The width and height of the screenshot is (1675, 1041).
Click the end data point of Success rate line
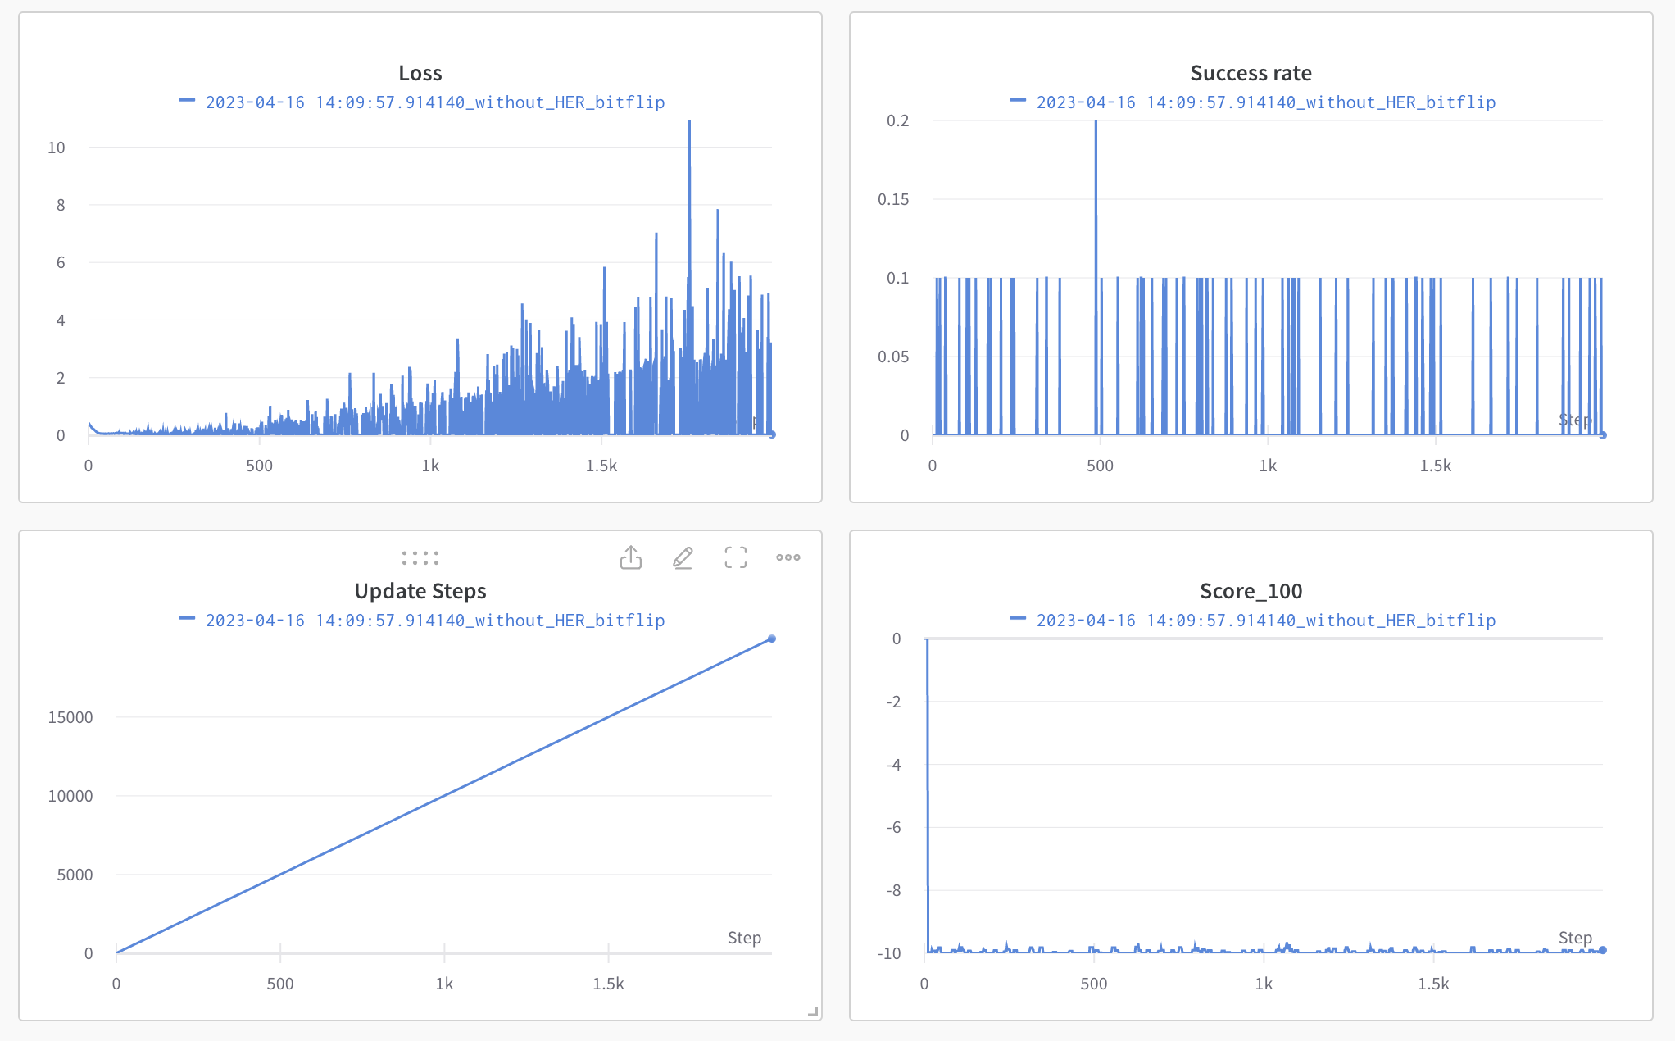1603,435
